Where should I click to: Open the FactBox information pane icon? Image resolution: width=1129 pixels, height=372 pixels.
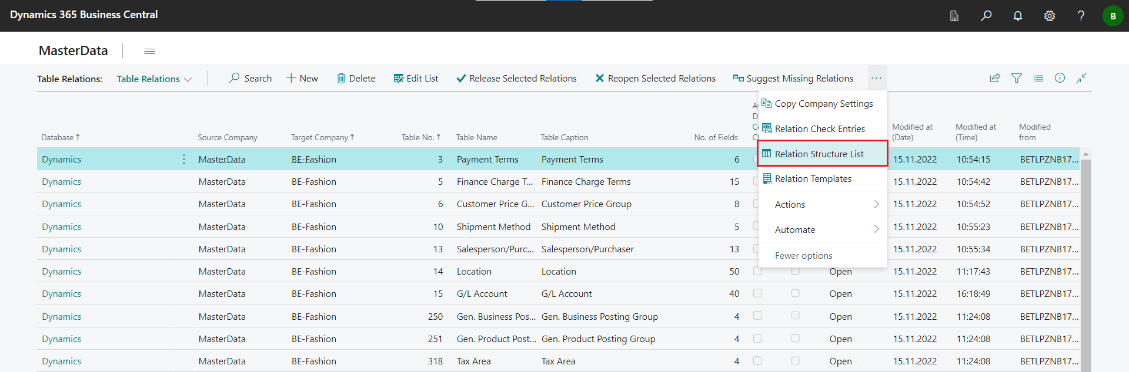click(1060, 78)
